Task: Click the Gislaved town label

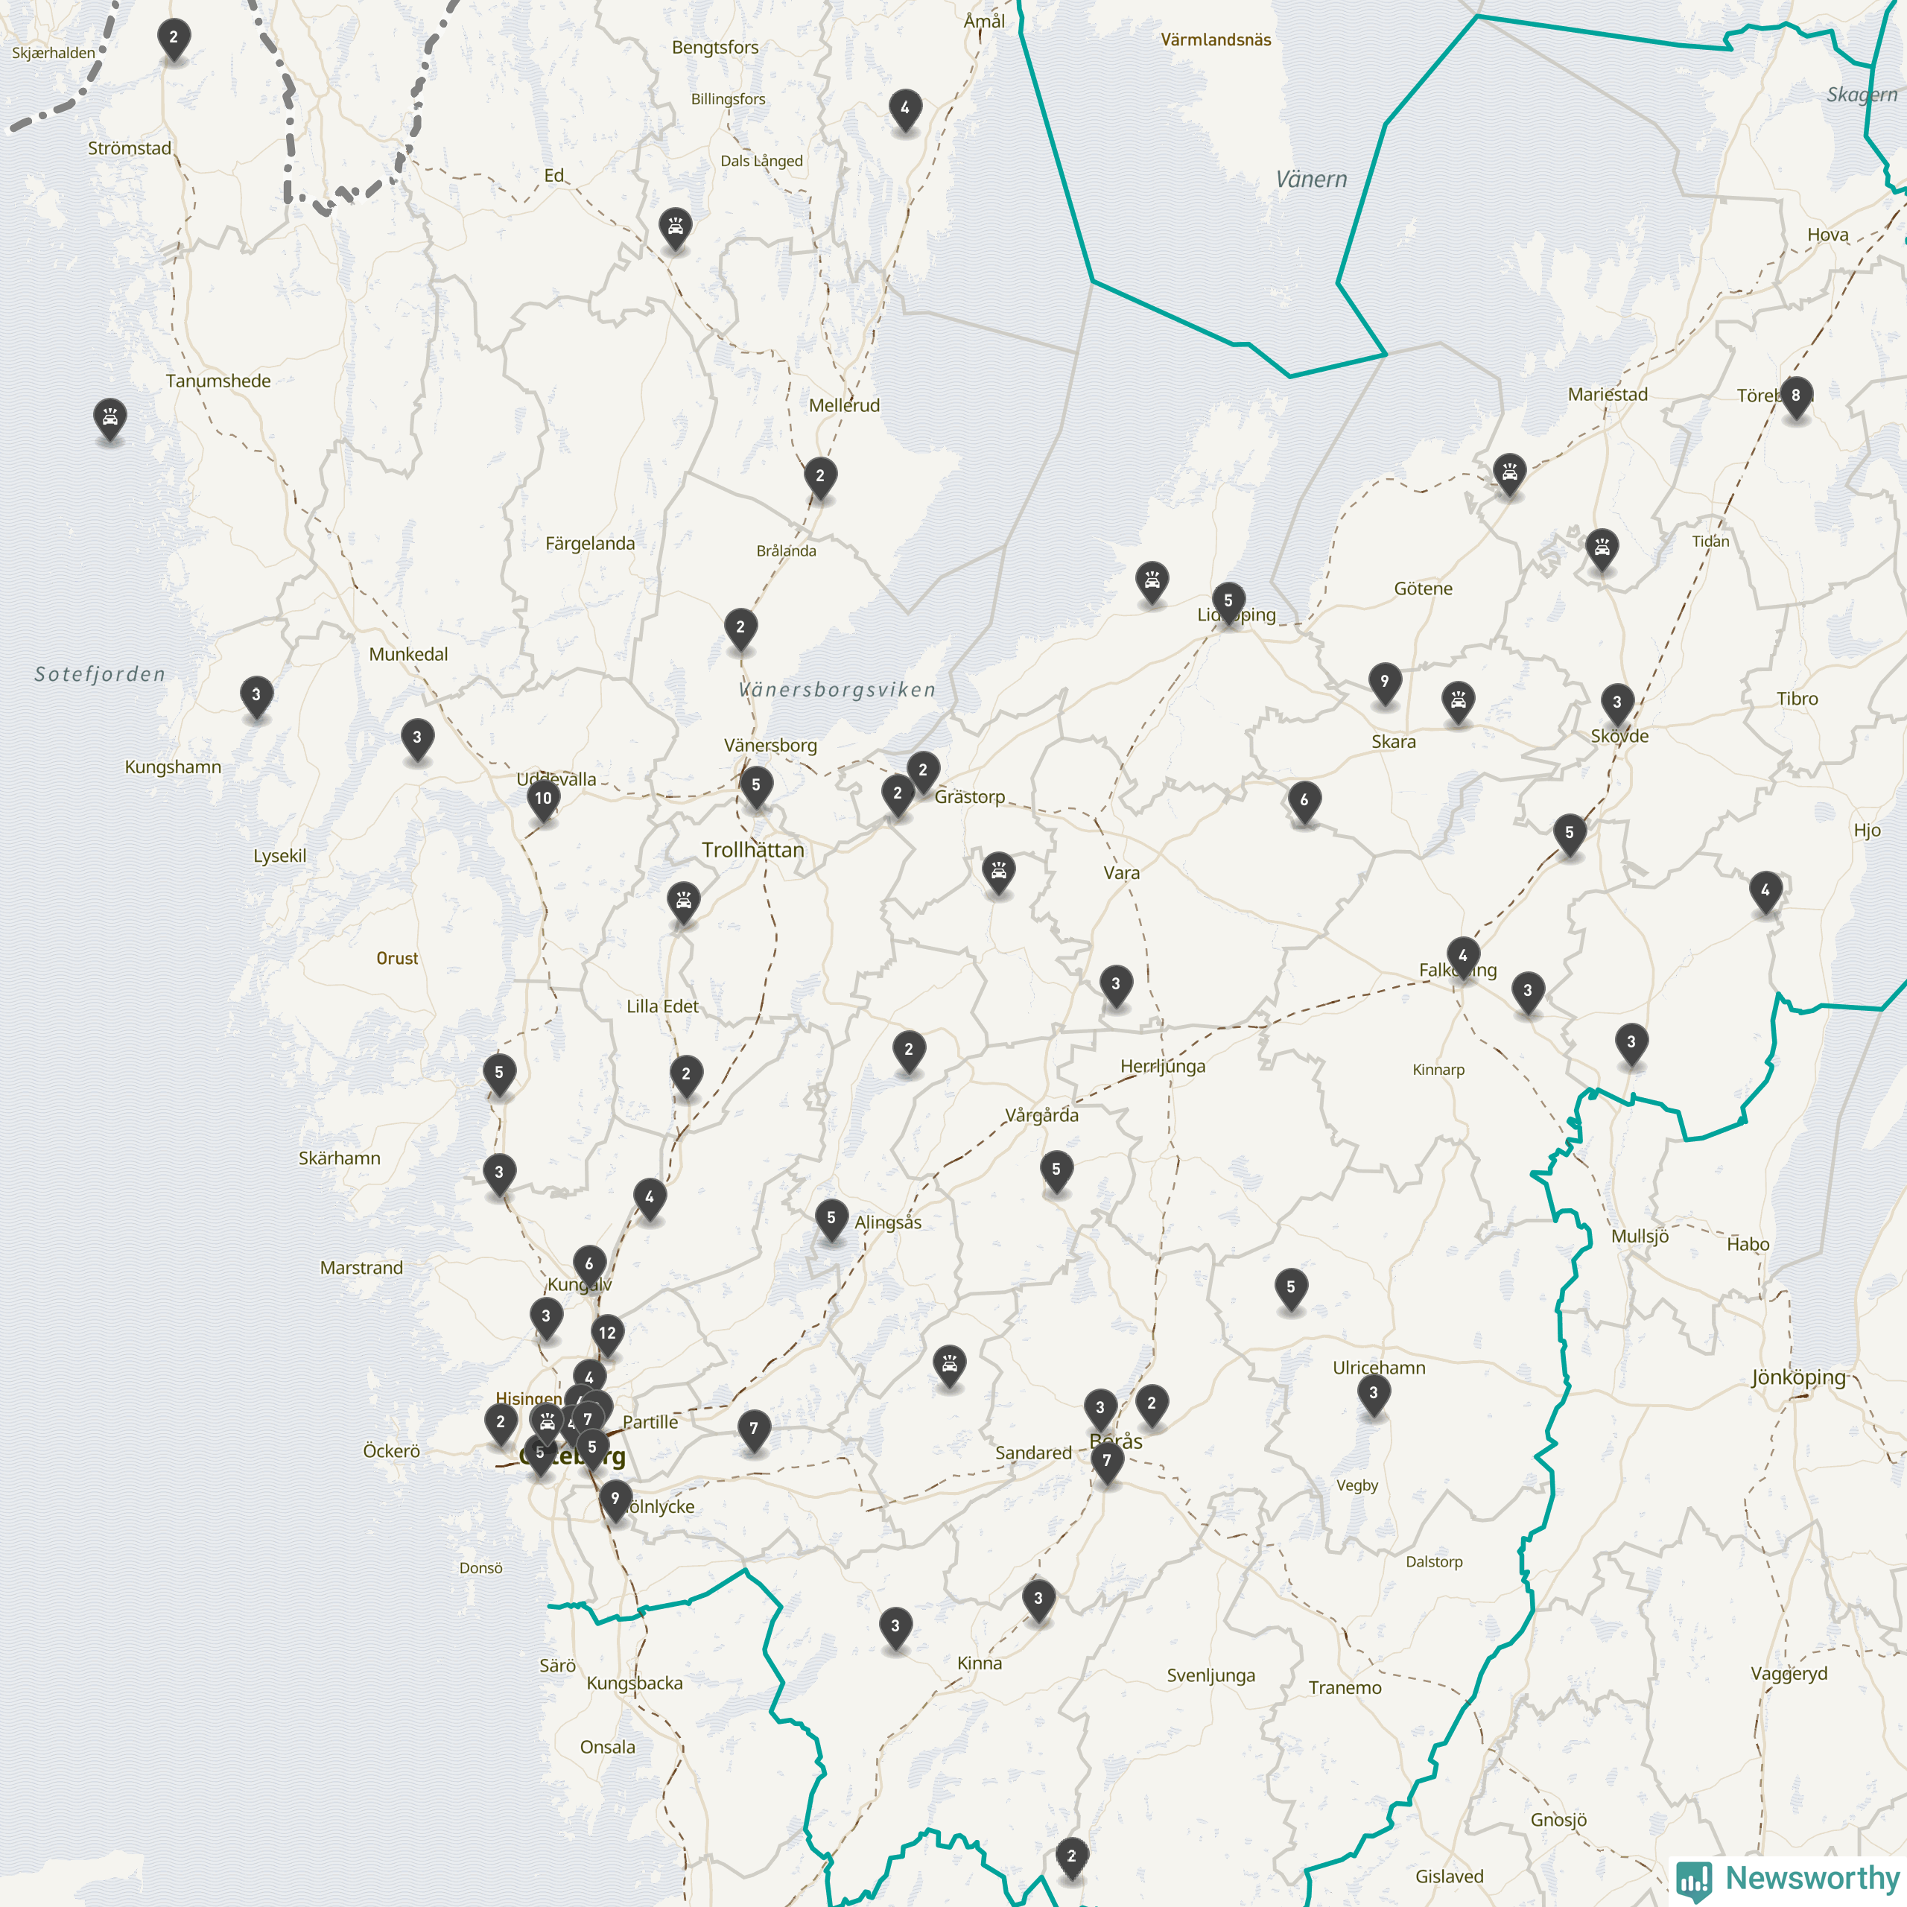Action: tap(1449, 1876)
